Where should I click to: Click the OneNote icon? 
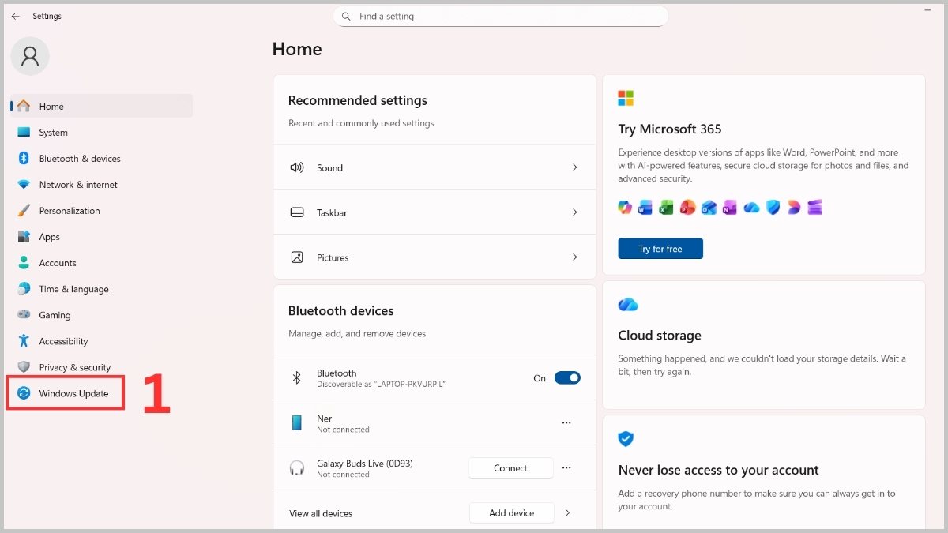[x=730, y=207]
